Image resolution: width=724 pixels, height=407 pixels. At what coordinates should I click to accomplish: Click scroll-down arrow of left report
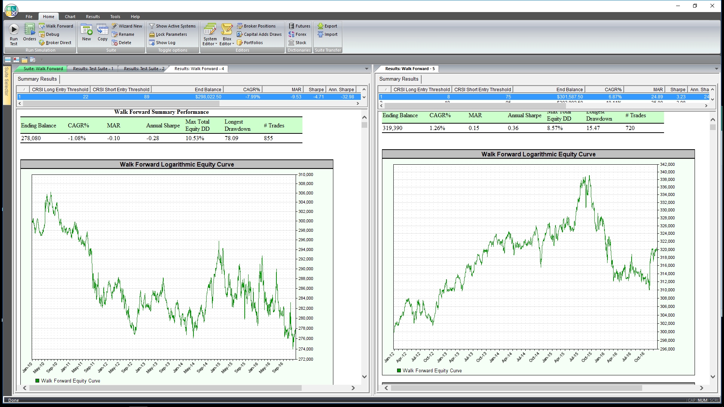(x=364, y=376)
